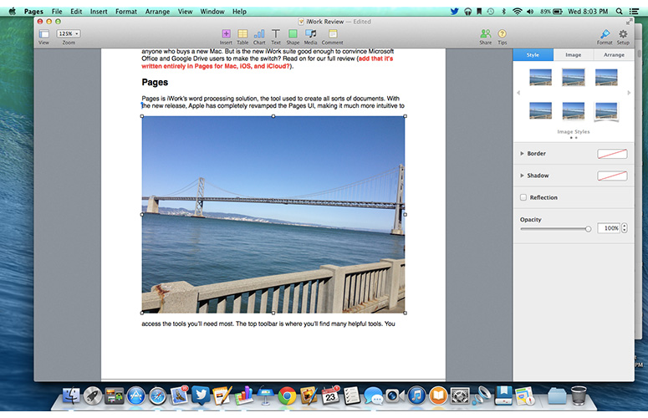The height and width of the screenshot is (418, 648).
Task: Expand the Shadow section
Action: pyautogui.click(x=522, y=176)
